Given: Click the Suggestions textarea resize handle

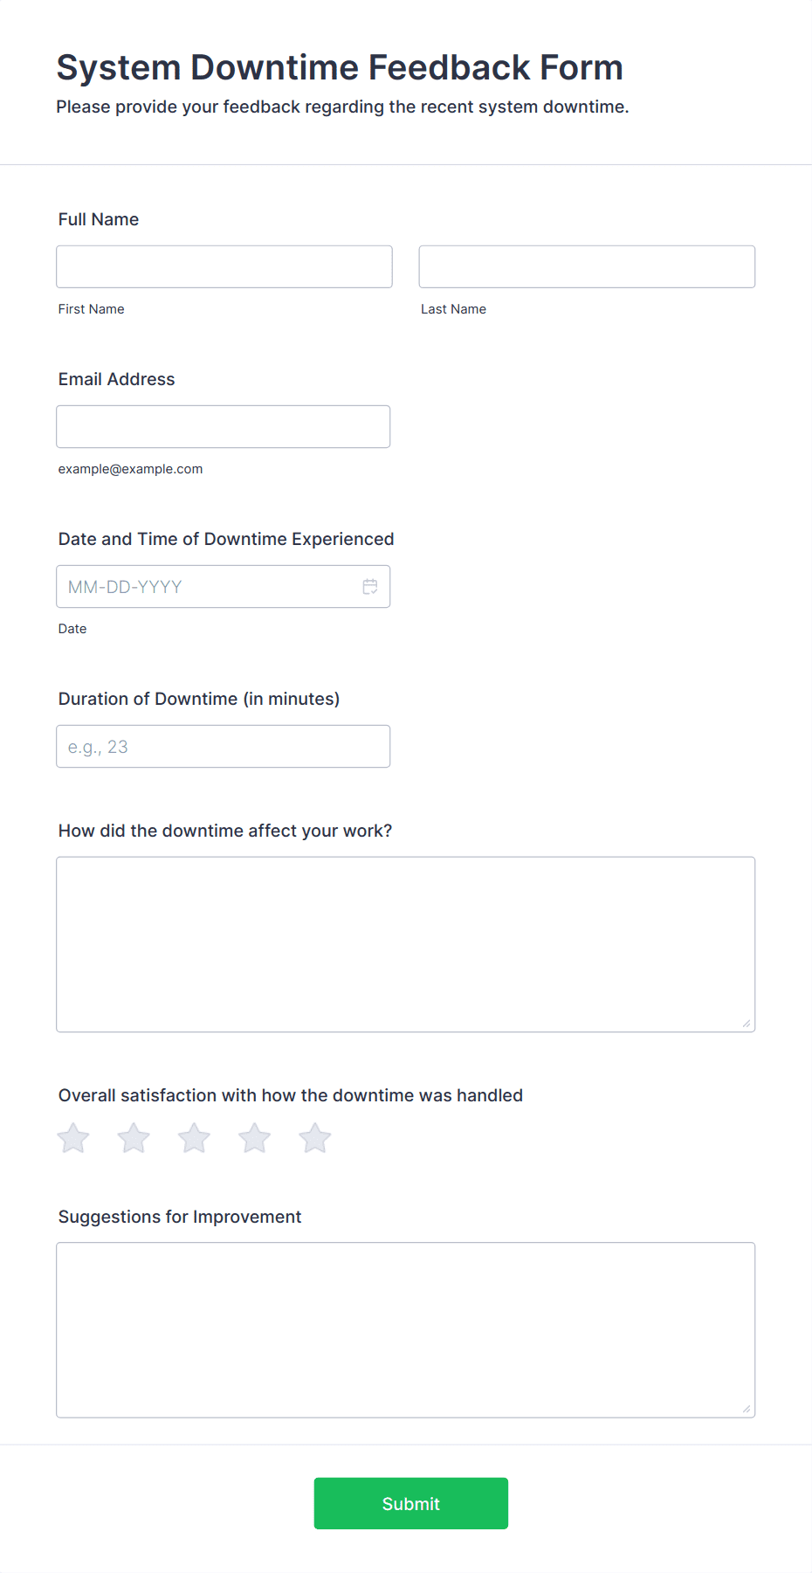Looking at the screenshot, I should 747,1409.
